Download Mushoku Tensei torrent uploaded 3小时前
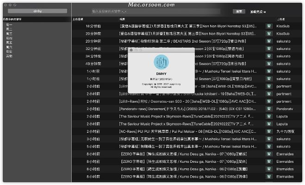Image resolution: width=305 pixels, height=185 pixels. click(269, 139)
